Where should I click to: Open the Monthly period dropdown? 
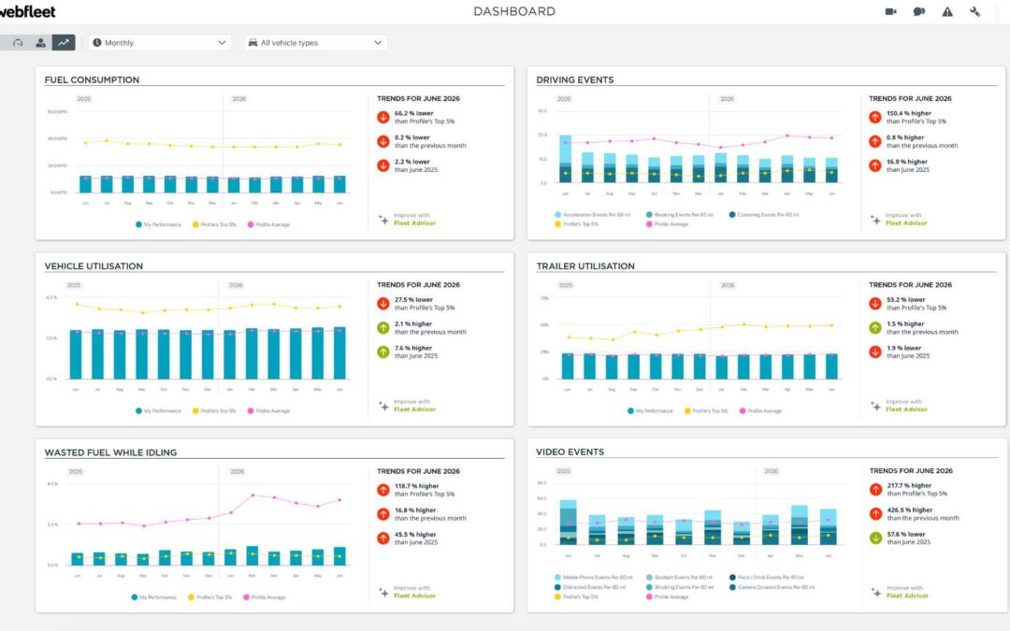[x=160, y=42]
